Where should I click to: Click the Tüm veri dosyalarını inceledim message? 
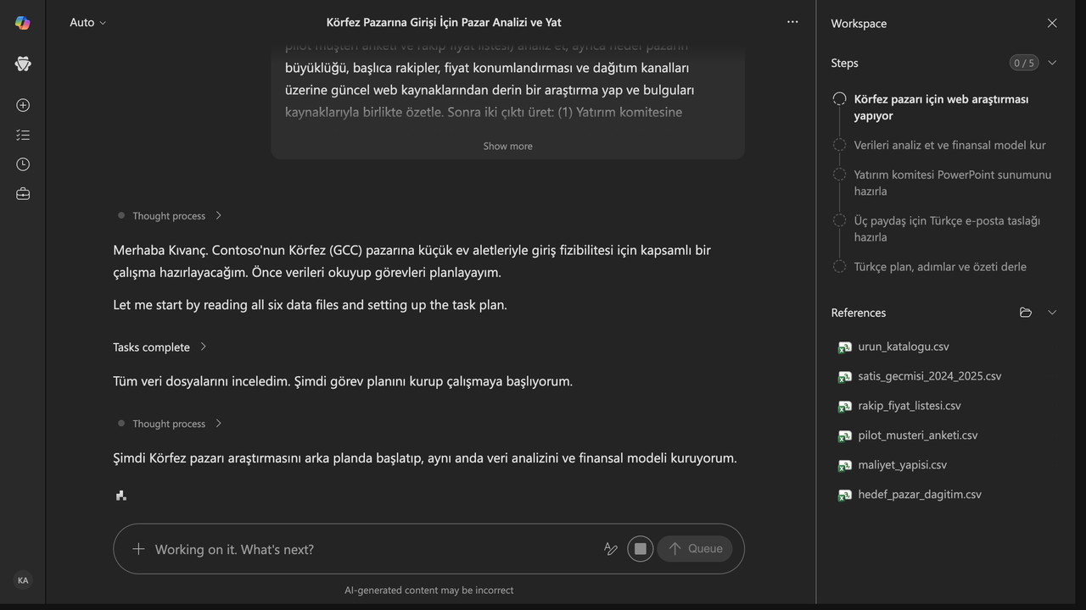[x=343, y=381]
